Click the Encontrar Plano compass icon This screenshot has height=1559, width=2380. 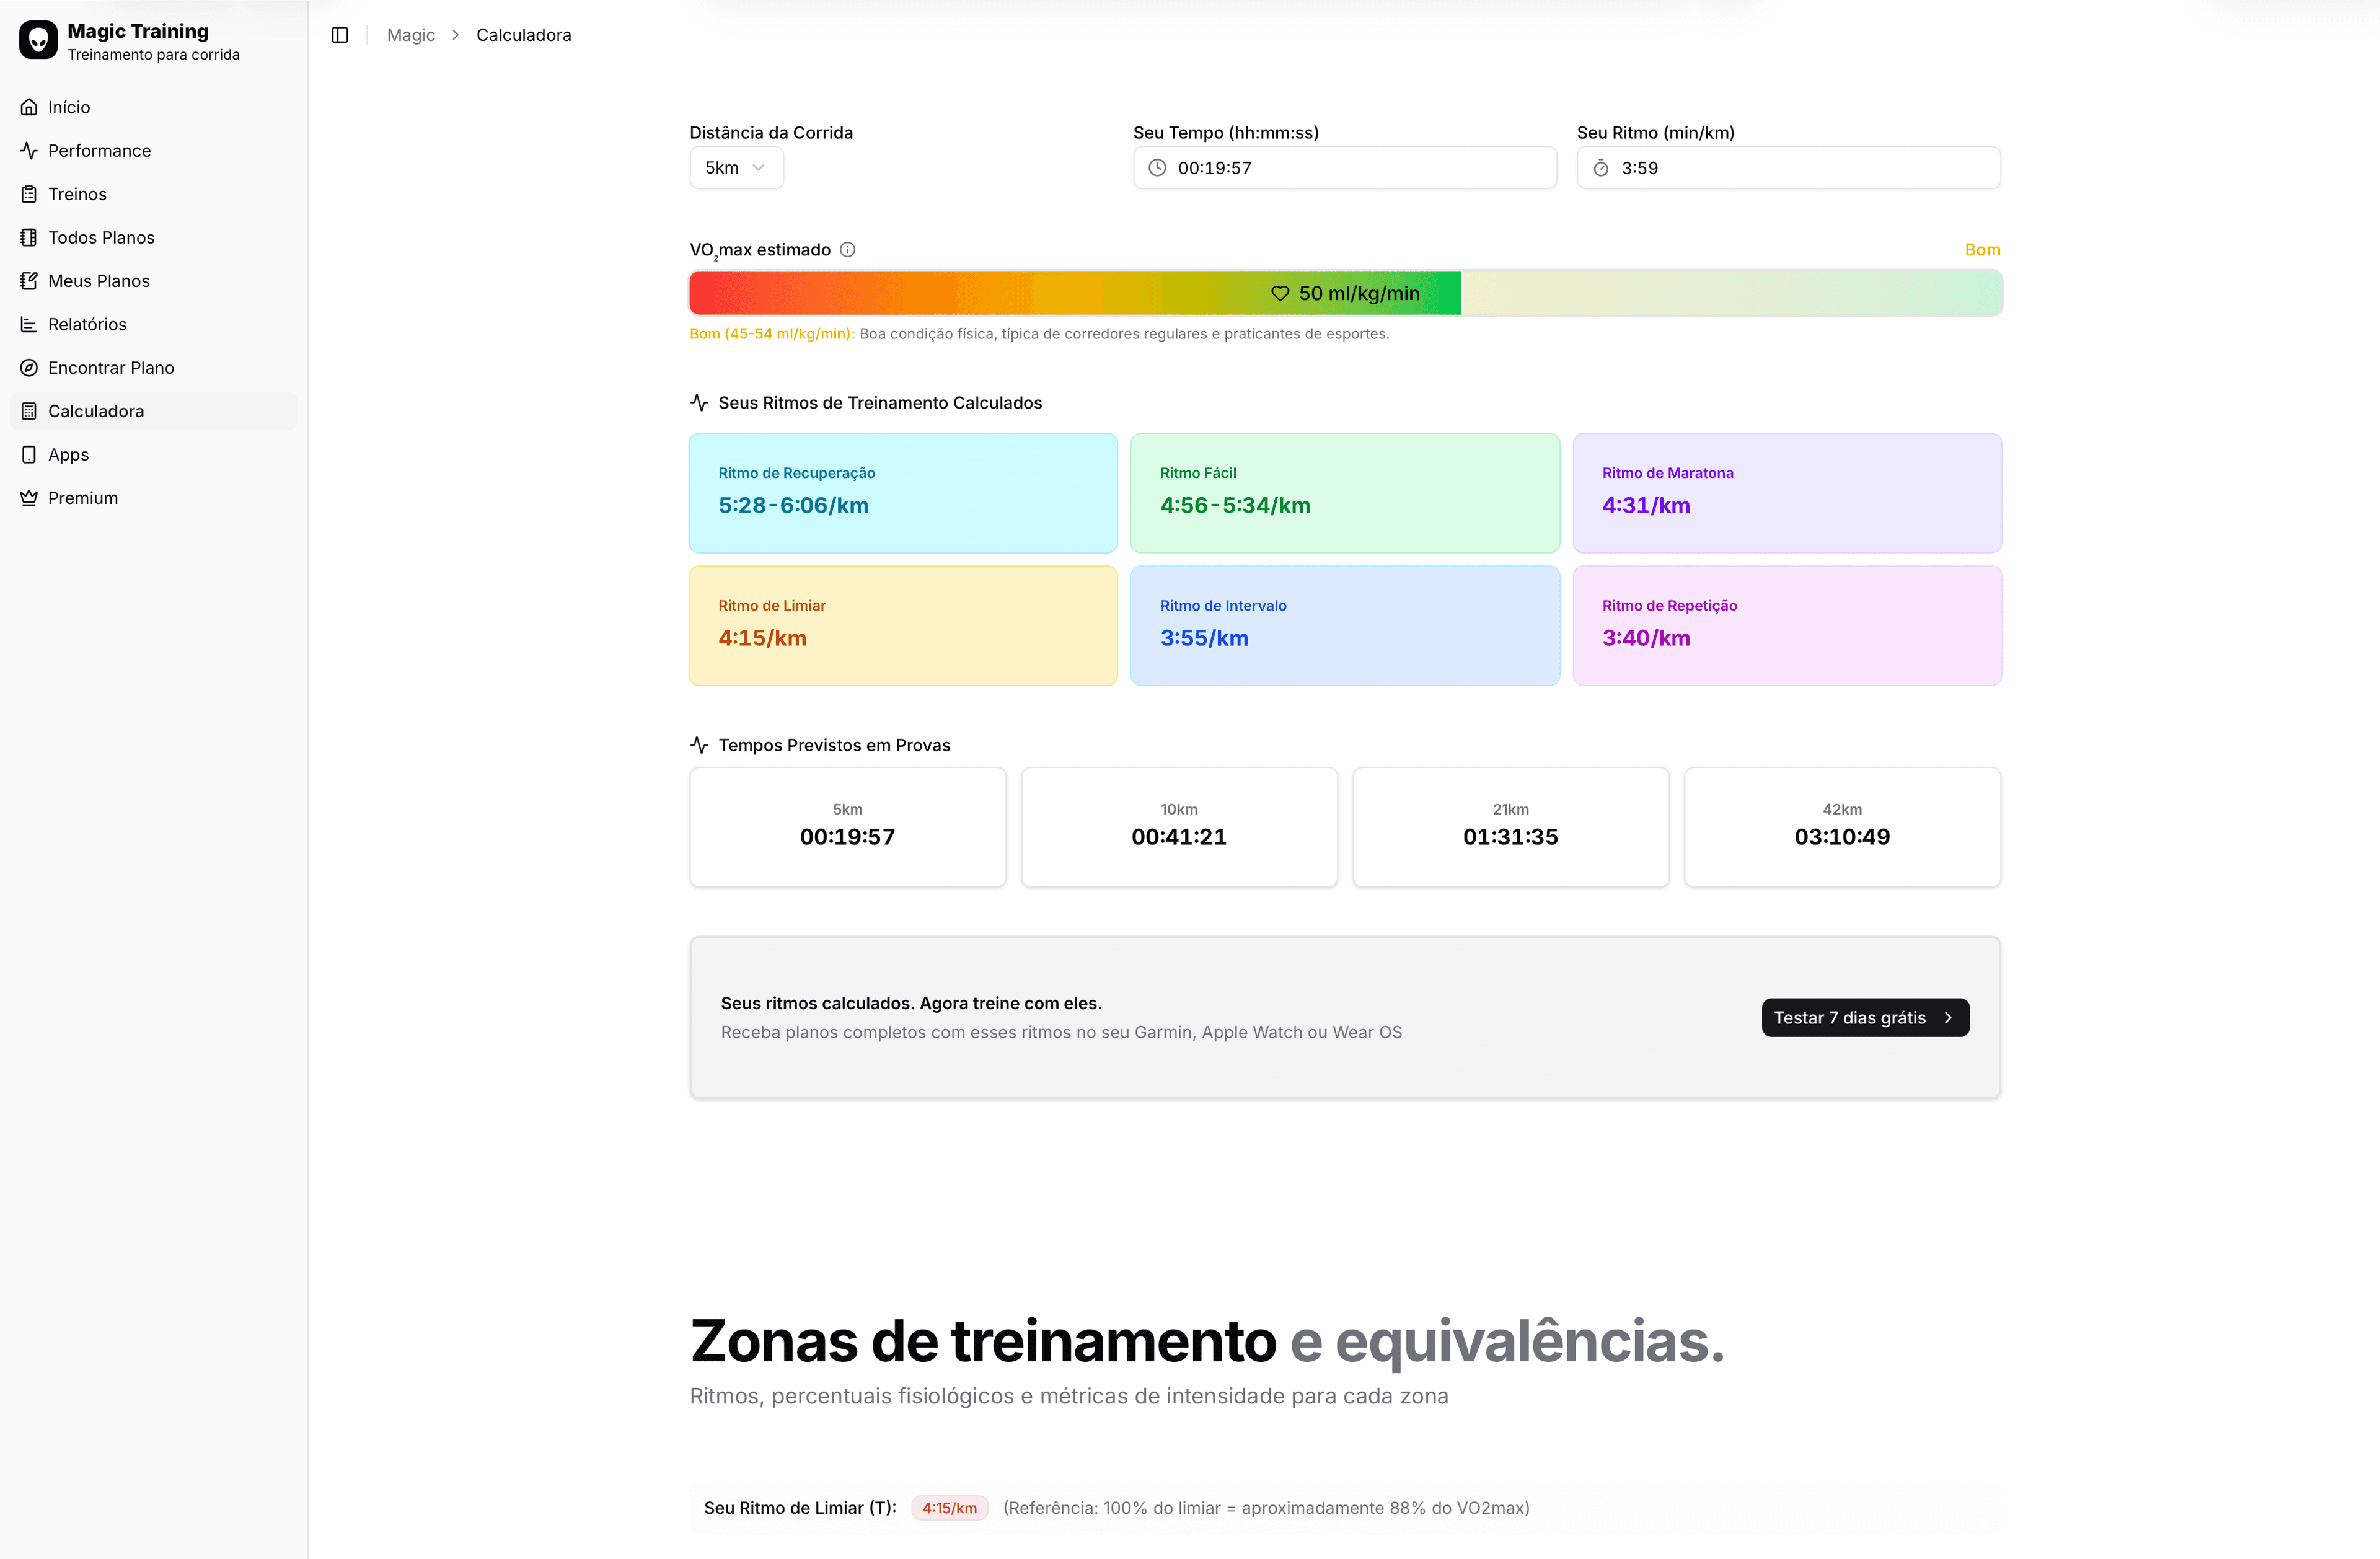click(29, 368)
